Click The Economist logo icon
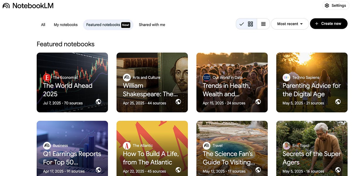 47,77
